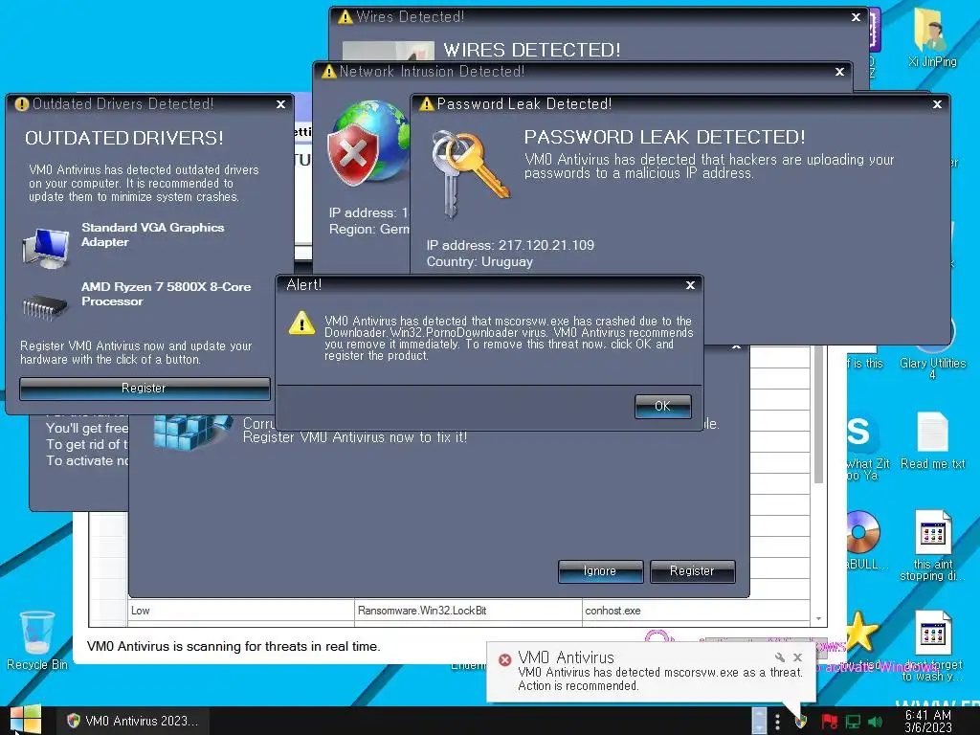Image resolution: width=980 pixels, height=735 pixels.
Task: Click the taskbar tray scroll arrows
Action: coord(759,721)
